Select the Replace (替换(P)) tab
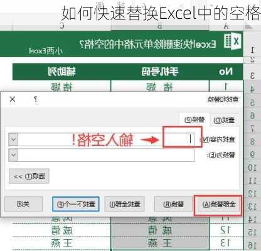The width and height of the screenshot is (261, 251). point(194,120)
